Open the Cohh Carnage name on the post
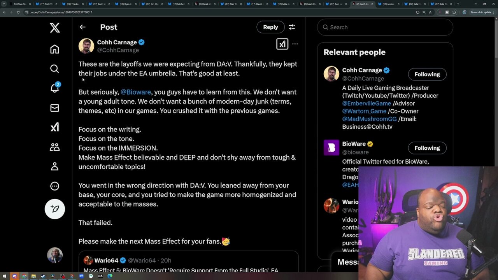The height and width of the screenshot is (280, 498). (x=117, y=42)
